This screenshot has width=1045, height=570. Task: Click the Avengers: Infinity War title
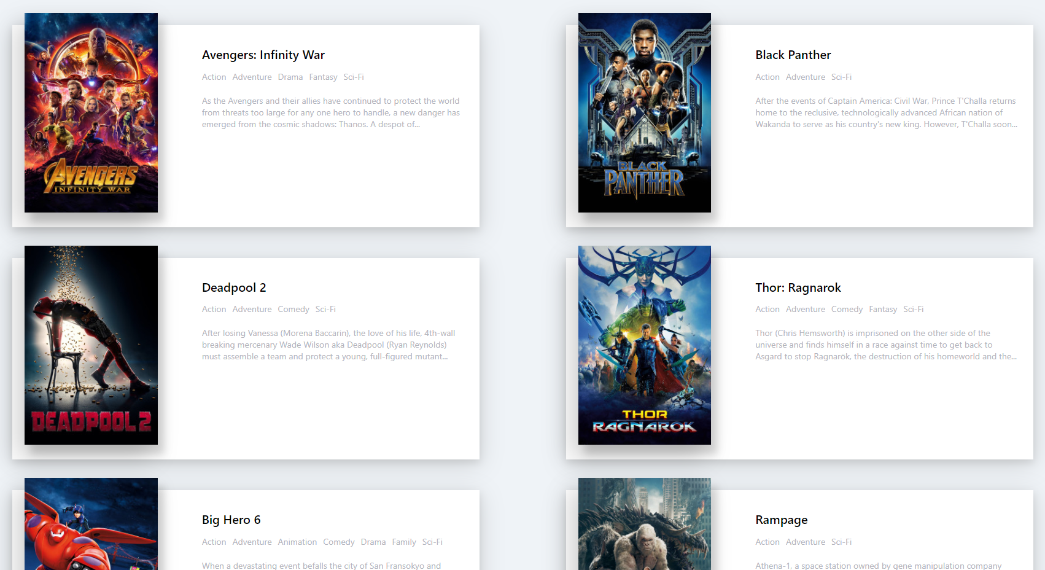coord(263,55)
